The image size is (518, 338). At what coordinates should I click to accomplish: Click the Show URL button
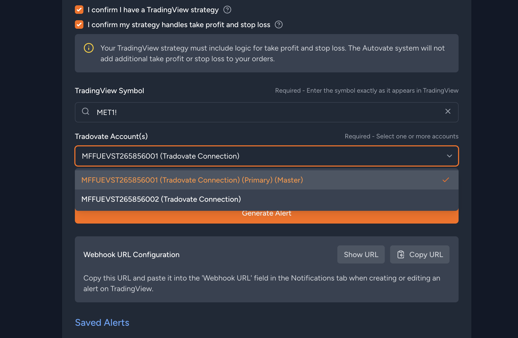pos(361,255)
